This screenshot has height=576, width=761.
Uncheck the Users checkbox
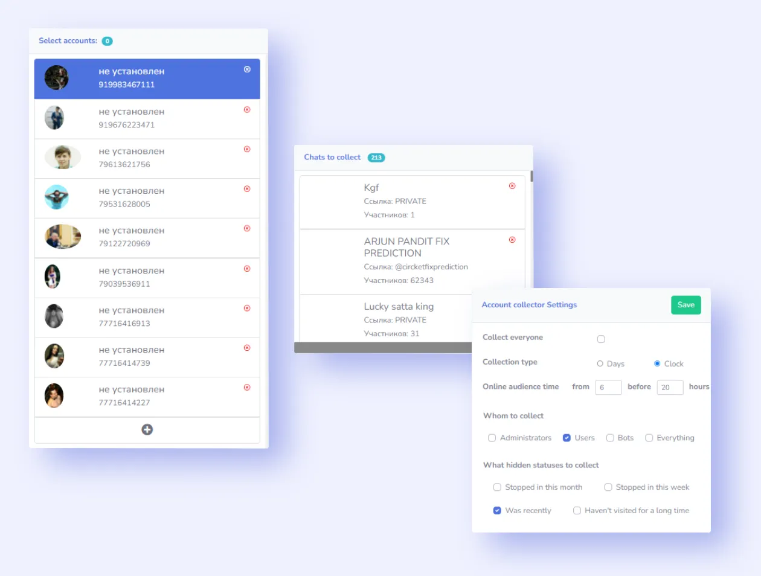pyautogui.click(x=566, y=438)
